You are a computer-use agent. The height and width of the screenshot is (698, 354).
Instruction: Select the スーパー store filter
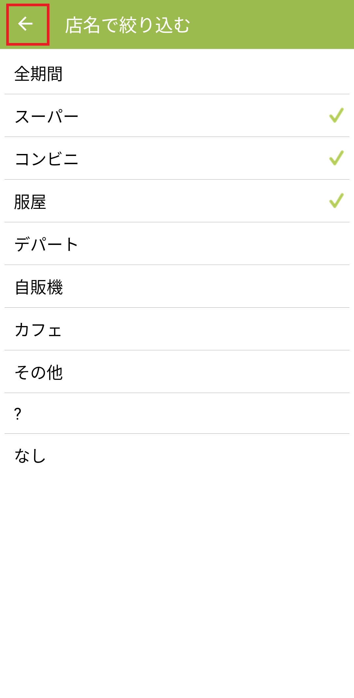coord(47,117)
